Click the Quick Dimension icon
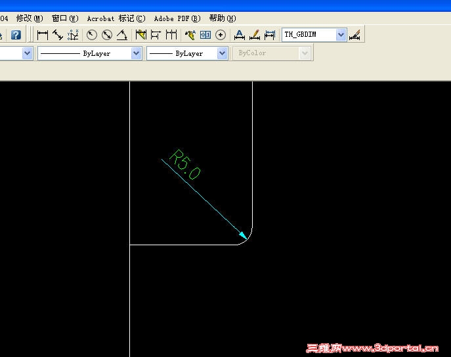This screenshot has width=451, height=357. coord(141,35)
